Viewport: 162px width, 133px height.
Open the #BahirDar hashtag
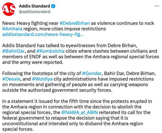[13, 51]
